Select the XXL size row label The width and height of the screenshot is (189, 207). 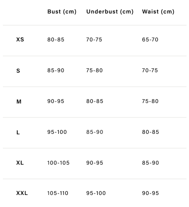pos(22,193)
